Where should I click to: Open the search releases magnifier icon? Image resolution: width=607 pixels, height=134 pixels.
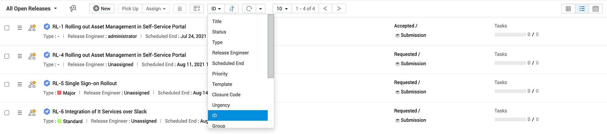click(x=73, y=8)
